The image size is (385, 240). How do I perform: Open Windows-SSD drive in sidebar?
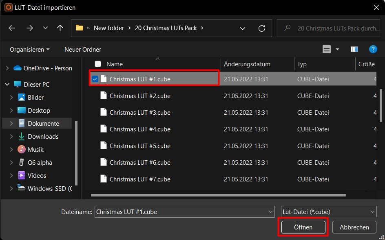(x=45, y=189)
